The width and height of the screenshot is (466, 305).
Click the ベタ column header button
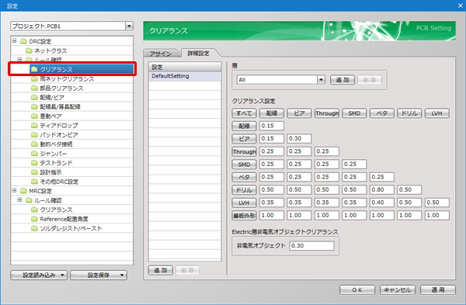click(382, 113)
